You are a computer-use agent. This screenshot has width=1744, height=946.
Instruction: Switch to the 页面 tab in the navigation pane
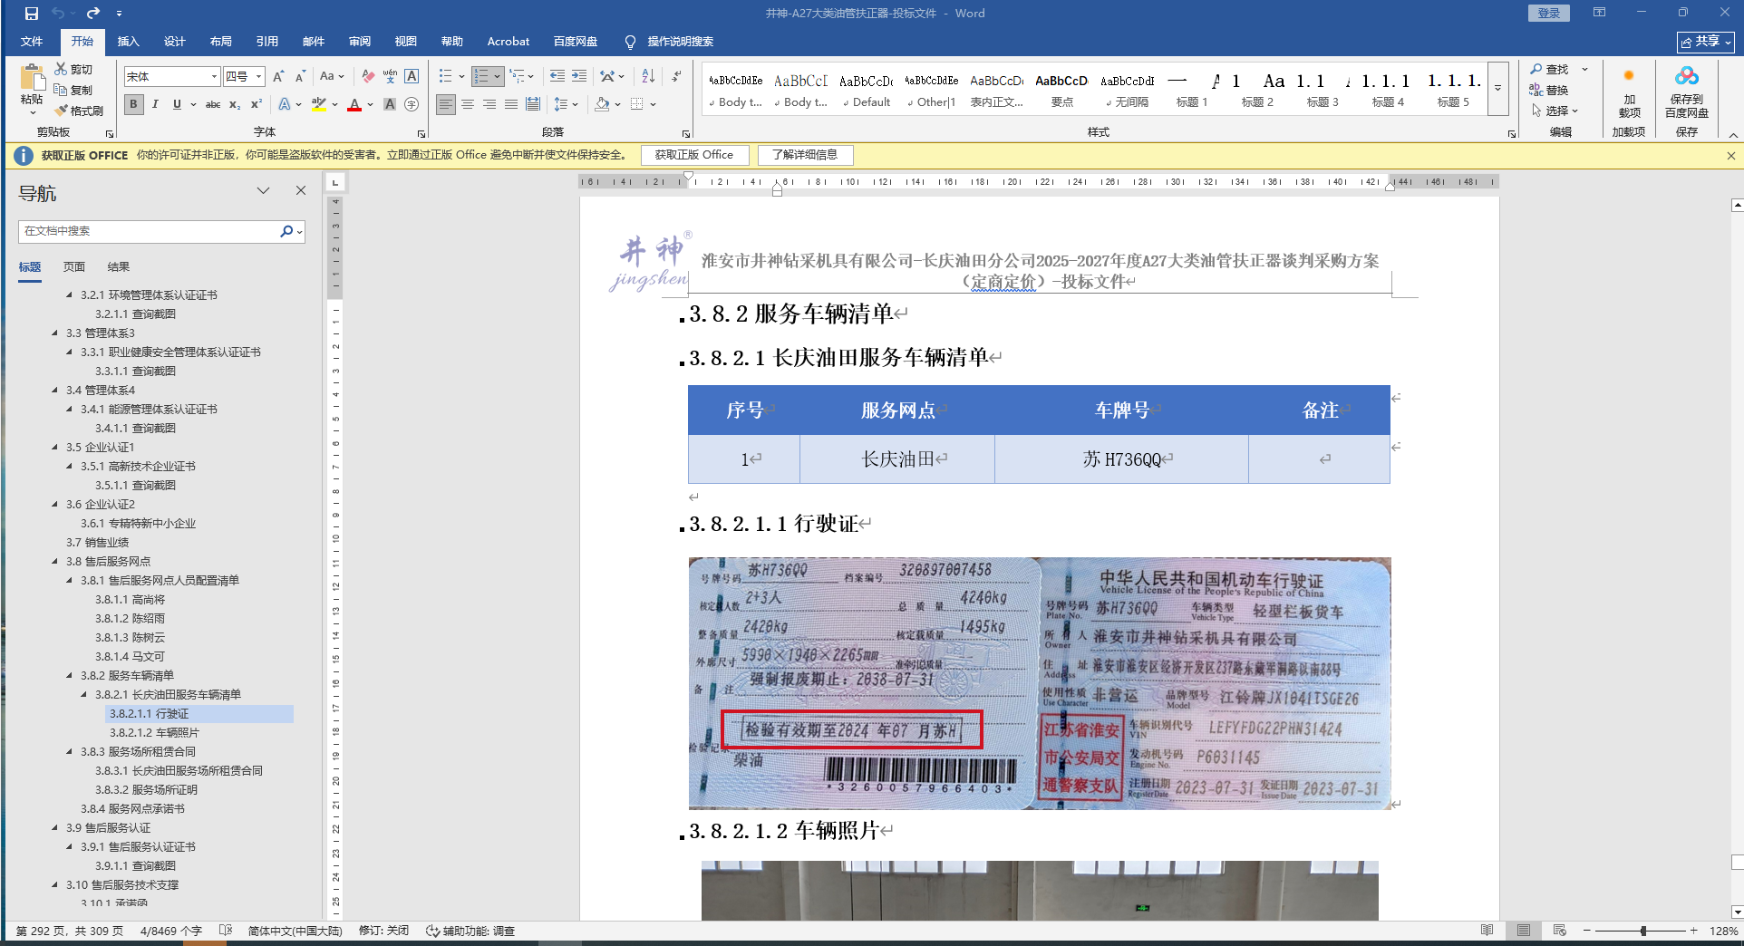pyautogui.click(x=74, y=267)
